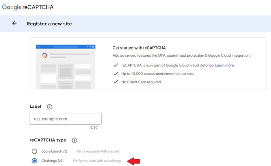The width and height of the screenshot is (271, 166).
Task: Open the reCAPTCHA type info icon
Action: pos(74,140)
